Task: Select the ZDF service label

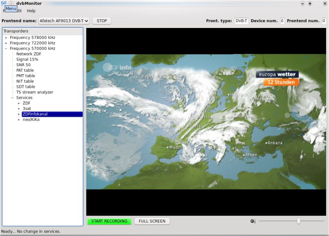Action: click(x=27, y=103)
